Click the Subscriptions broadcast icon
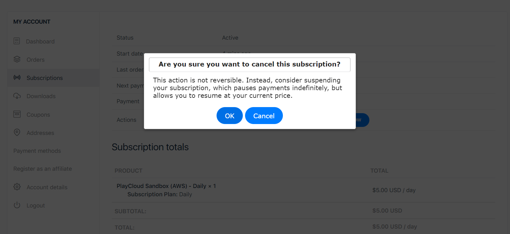 point(17,77)
